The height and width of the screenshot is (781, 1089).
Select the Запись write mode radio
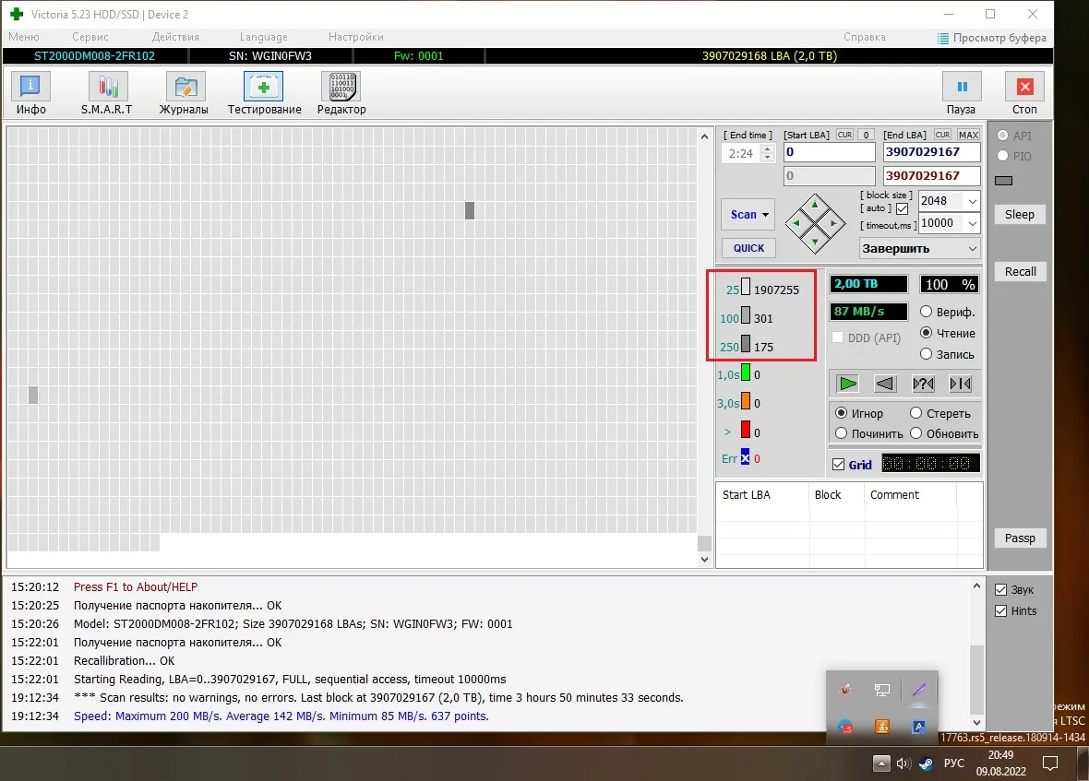(x=926, y=354)
